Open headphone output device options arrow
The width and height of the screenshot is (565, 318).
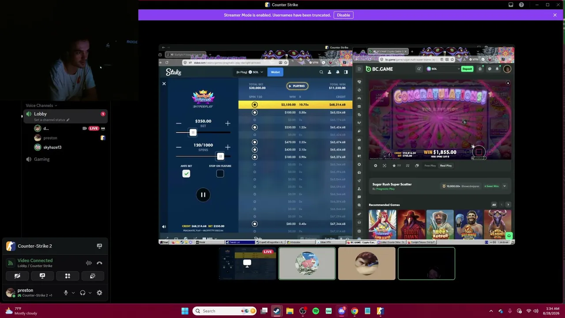pyautogui.click(x=90, y=293)
